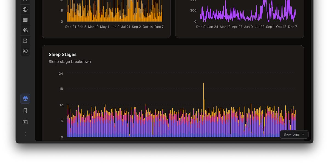329x164 pixels.
Task: Collapse the Show Logs panel chevron
Action: (303, 134)
